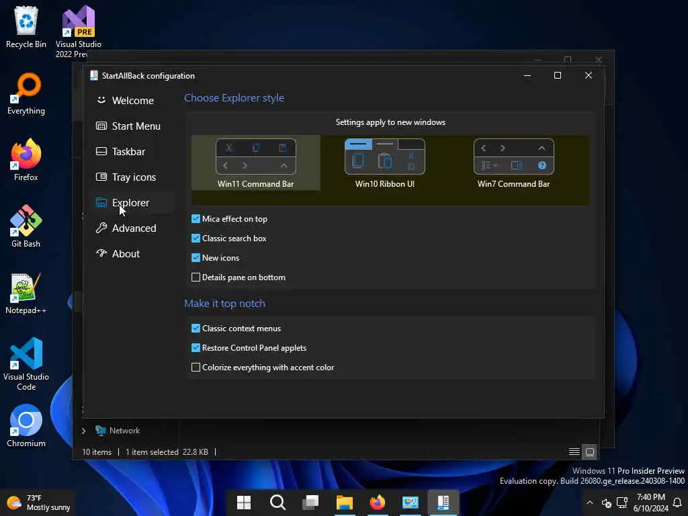Choose Win10 Ribbon UI explorer style
Screen dimensions: 688x516
(385, 163)
